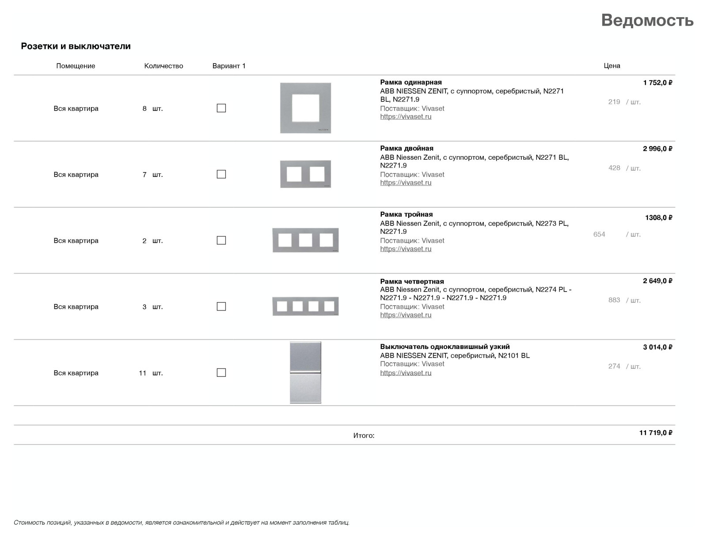The width and height of the screenshot is (707, 540).
Task: Select the Розетки и выключатели section heading
Action: (x=76, y=46)
